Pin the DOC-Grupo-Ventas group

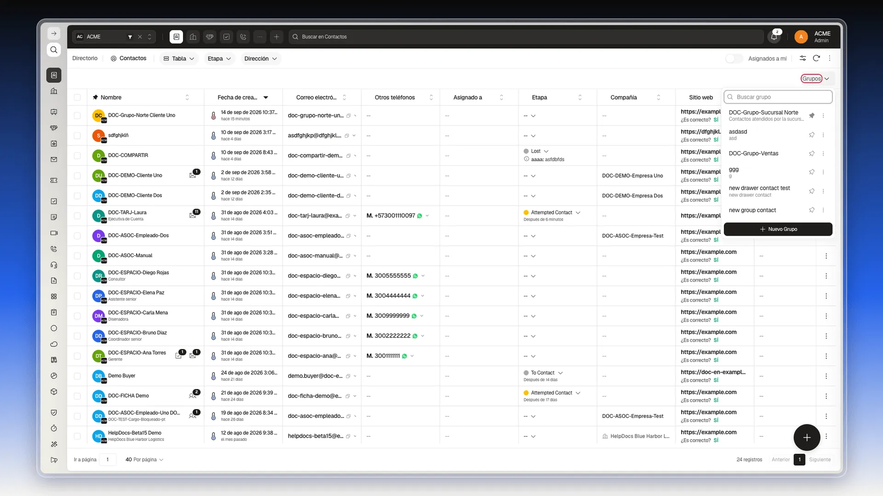tap(812, 153)
